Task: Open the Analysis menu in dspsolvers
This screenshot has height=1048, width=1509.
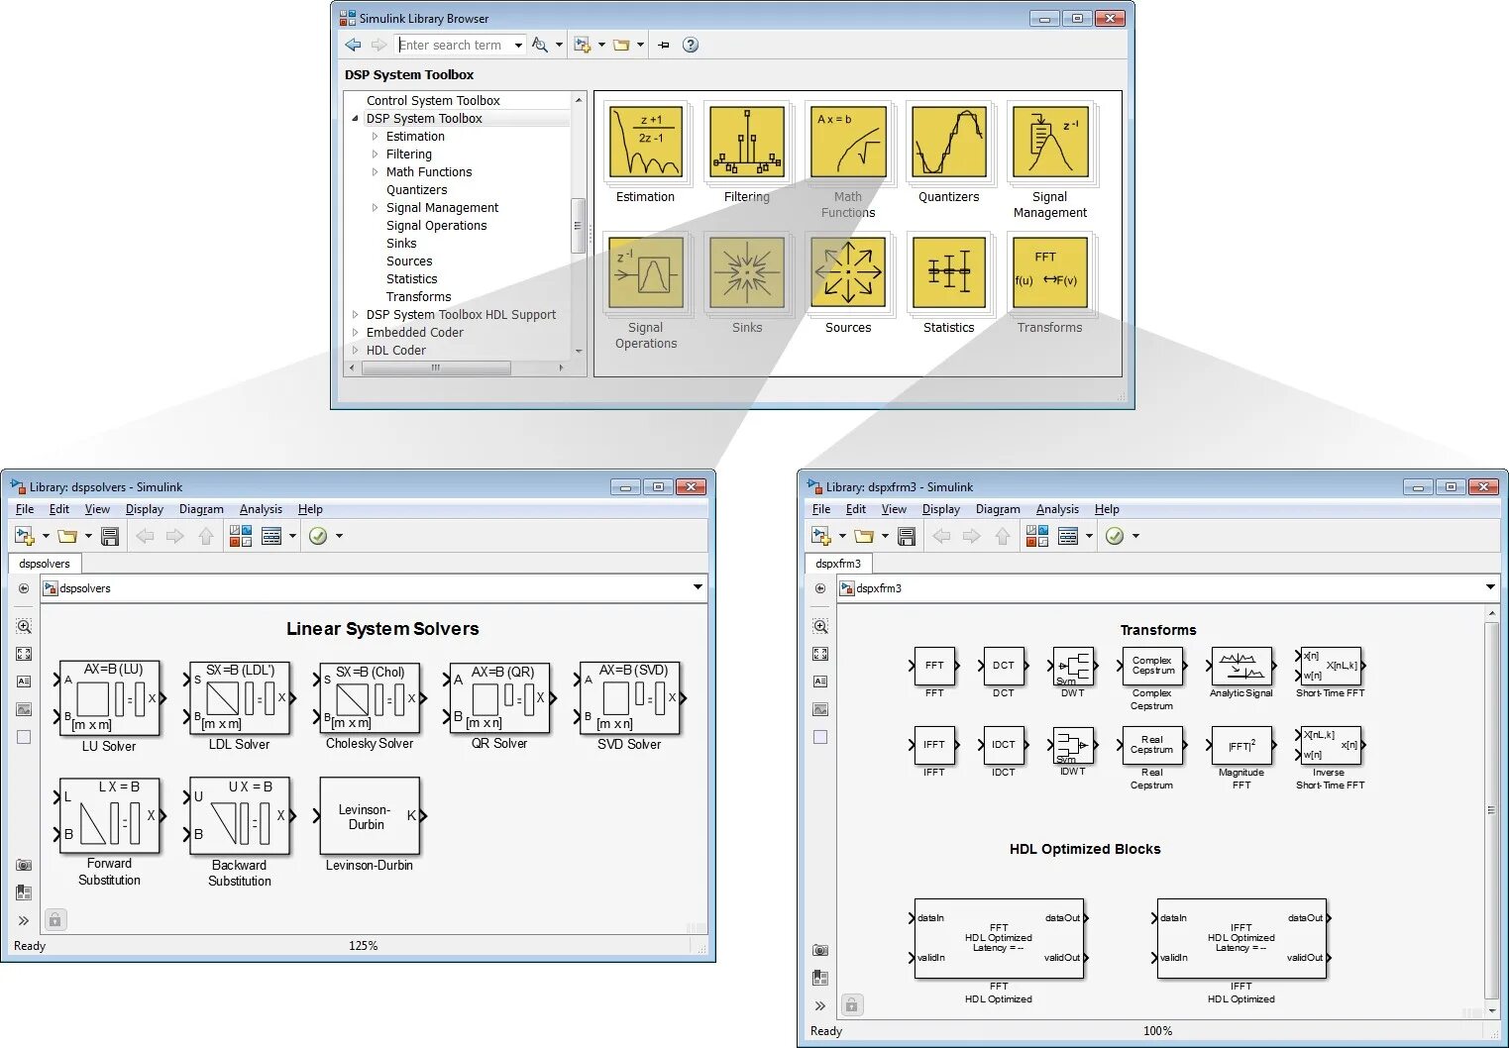Action: [261, 509]
